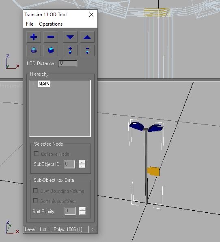Click the arrow button beside status bar
This screenshot has height=242, width=220.
[93, 229]
